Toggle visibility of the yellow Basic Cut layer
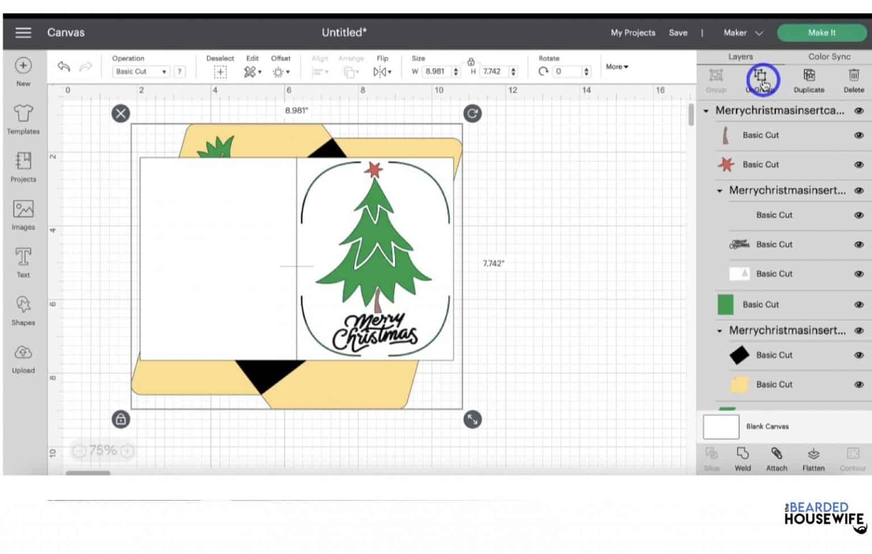Screen dimensions: 872x554 click(858, 384)
